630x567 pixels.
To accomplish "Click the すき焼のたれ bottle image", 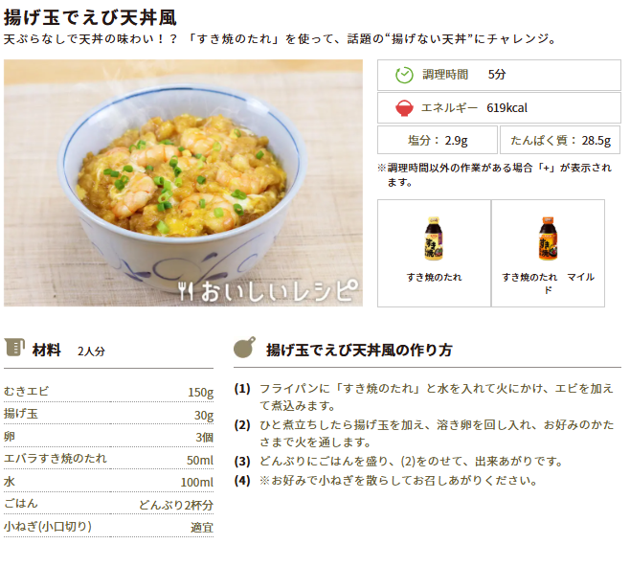I will tap(434, 238).
